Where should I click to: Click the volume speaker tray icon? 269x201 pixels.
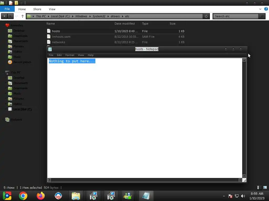[243, 196]
